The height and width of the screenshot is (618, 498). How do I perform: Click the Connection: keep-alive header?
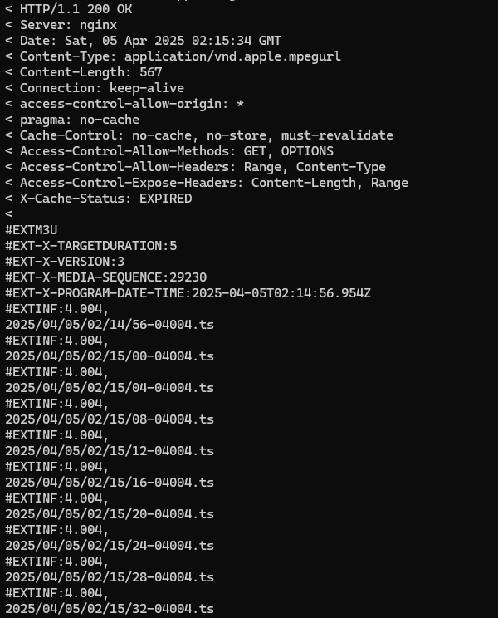click(x=95, y=88)
